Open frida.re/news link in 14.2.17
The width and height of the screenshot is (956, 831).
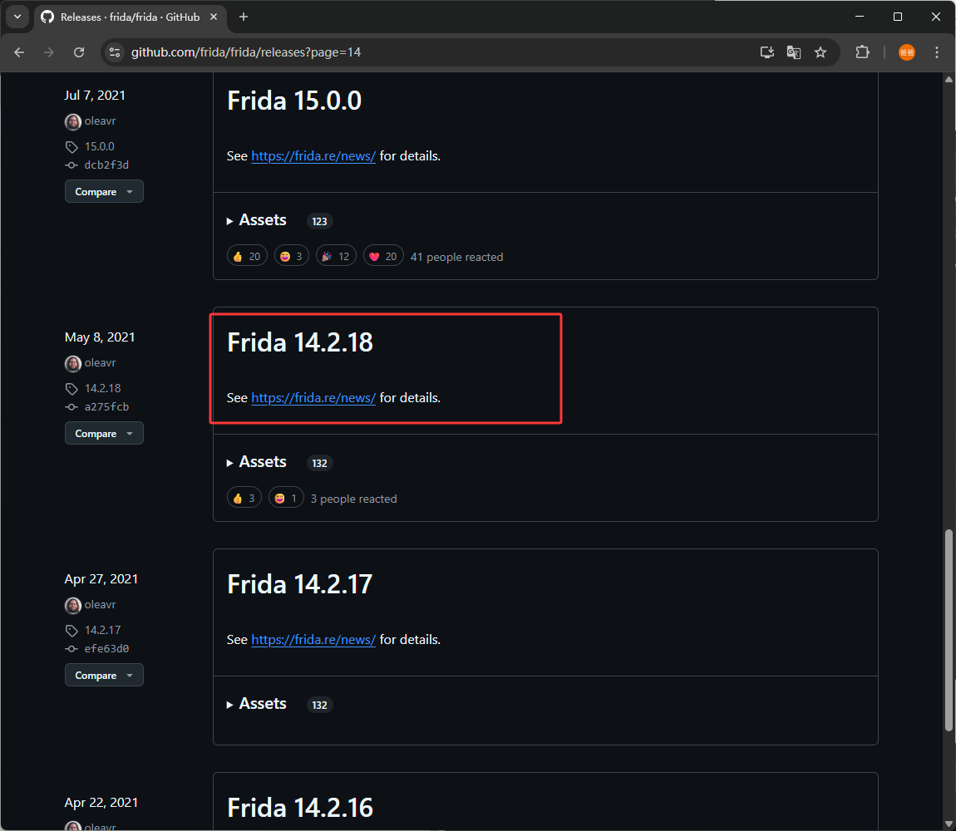(x=313, y=640)
